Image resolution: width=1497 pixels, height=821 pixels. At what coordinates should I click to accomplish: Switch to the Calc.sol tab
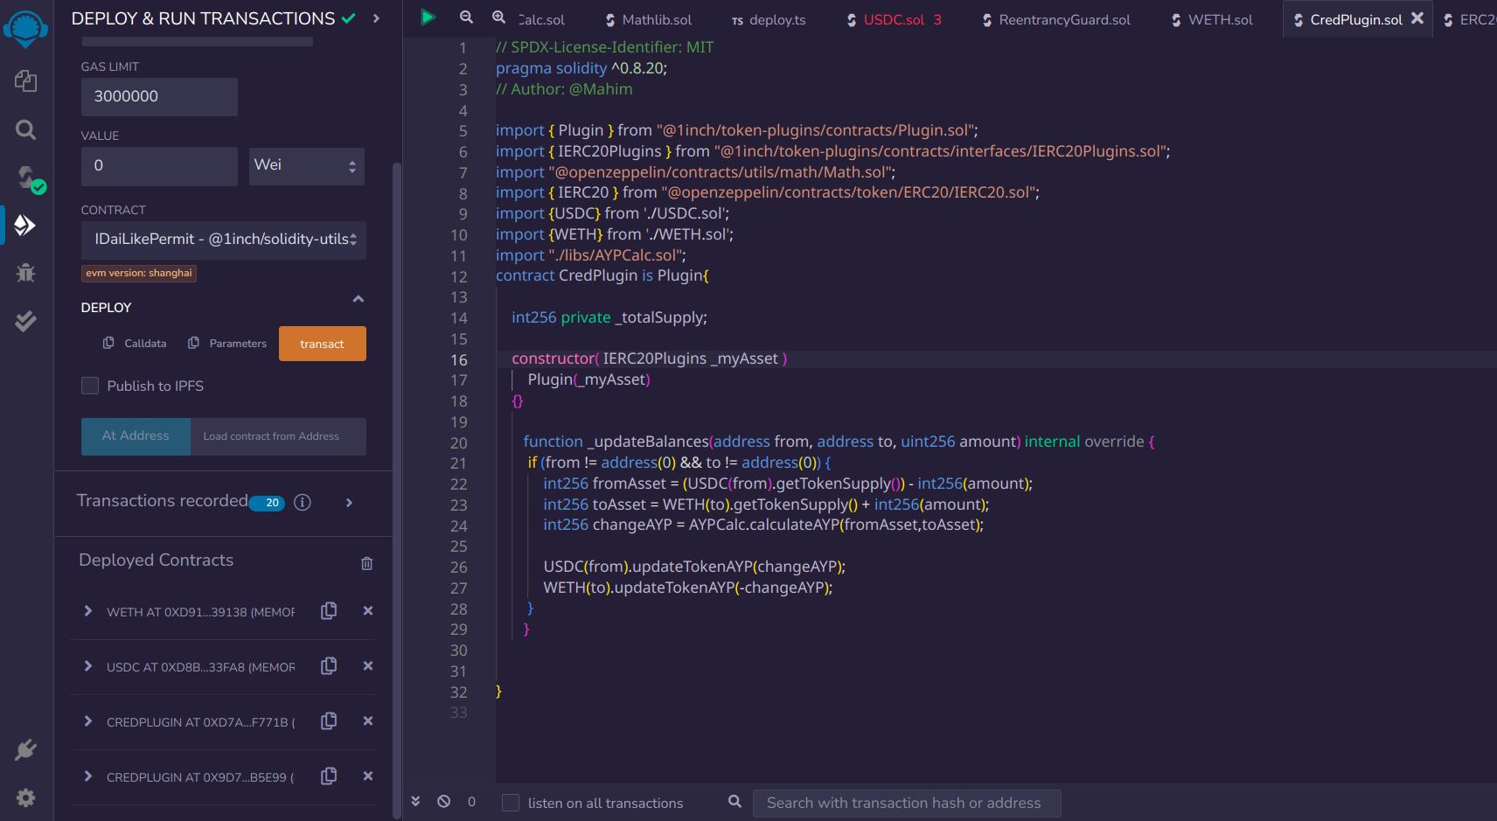[541, 19]
